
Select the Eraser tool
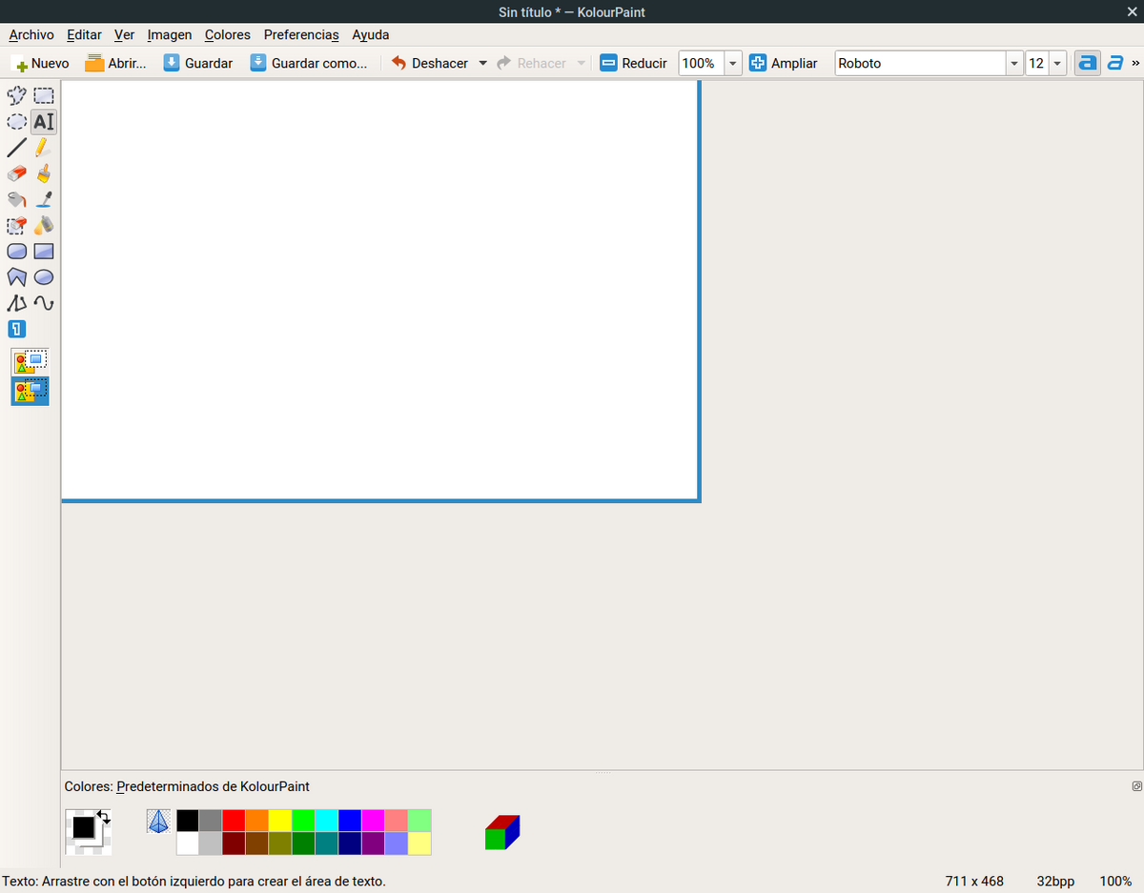pos(17,173)
